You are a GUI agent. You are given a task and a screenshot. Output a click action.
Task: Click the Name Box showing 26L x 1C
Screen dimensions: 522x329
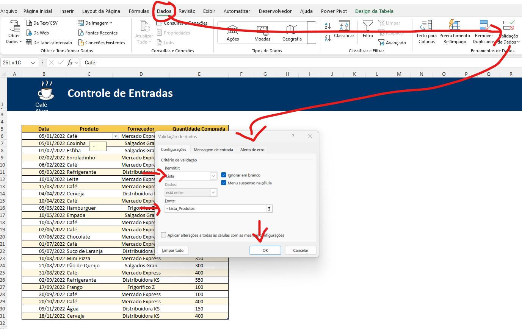coord(16,62)
